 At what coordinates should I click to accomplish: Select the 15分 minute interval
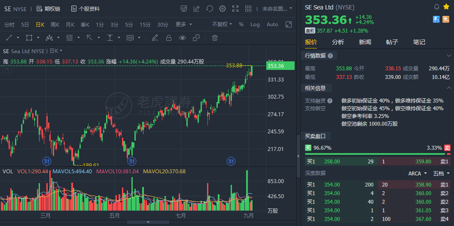pyautogui.click(x=145, y=24)
